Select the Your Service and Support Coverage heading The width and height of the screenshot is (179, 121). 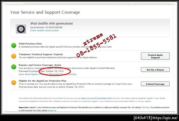pyautogui.click(x=45, y=12)
